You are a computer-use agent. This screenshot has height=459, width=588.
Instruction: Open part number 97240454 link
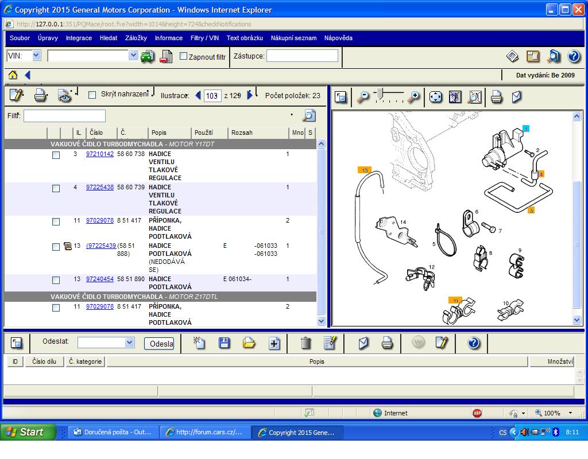(x=100, y=279)
